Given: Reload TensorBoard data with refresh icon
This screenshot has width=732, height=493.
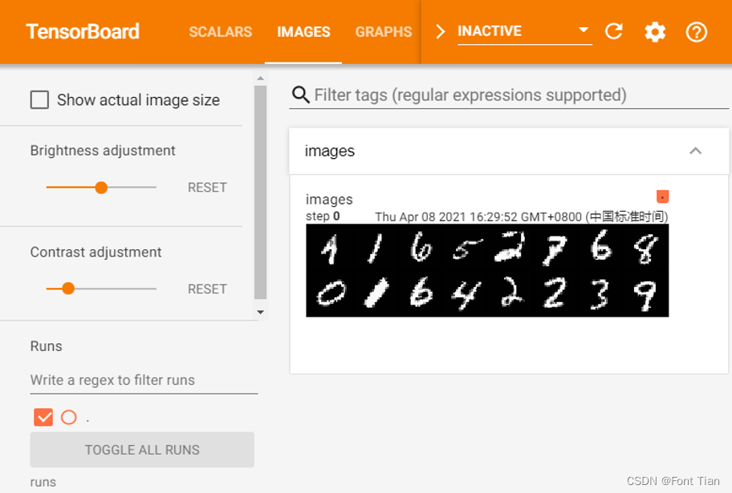Looking at the screenshot, I should point(614,31).
